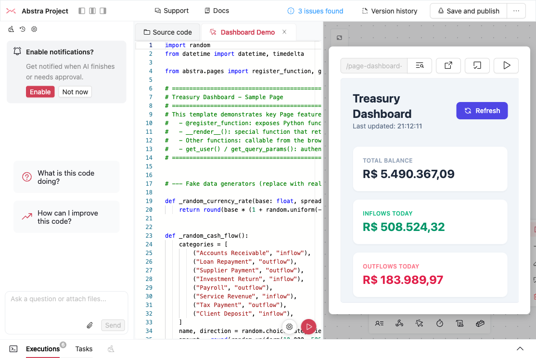
Task: Open the preview in a new tab
Action: click(448, 65)
